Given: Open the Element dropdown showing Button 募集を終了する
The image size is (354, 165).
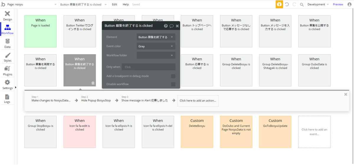Looking at the screenshot, I should [x=156, y=37].
